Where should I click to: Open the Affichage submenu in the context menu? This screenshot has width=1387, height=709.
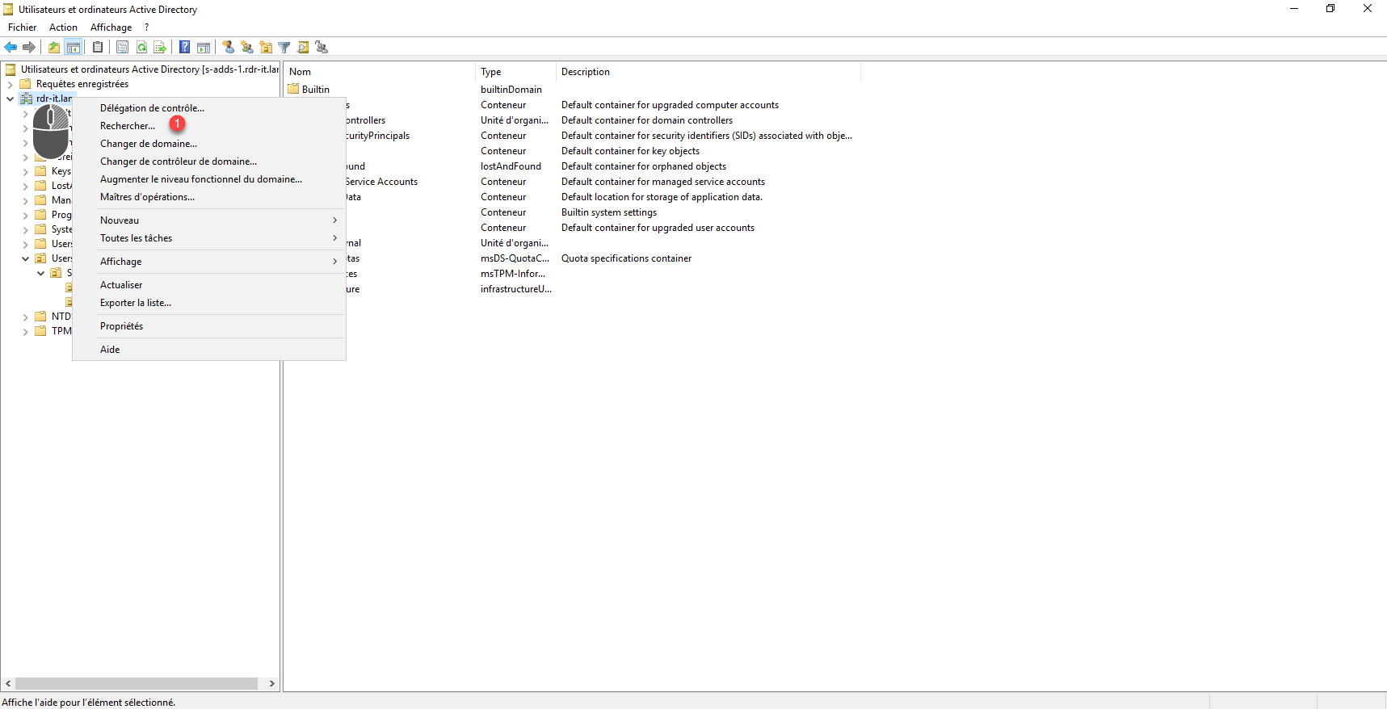click(209, 262)
